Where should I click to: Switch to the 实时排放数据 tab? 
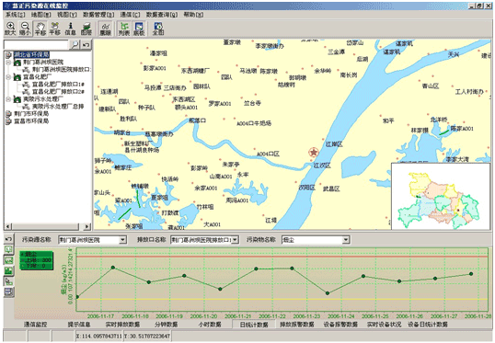(122, 325)
